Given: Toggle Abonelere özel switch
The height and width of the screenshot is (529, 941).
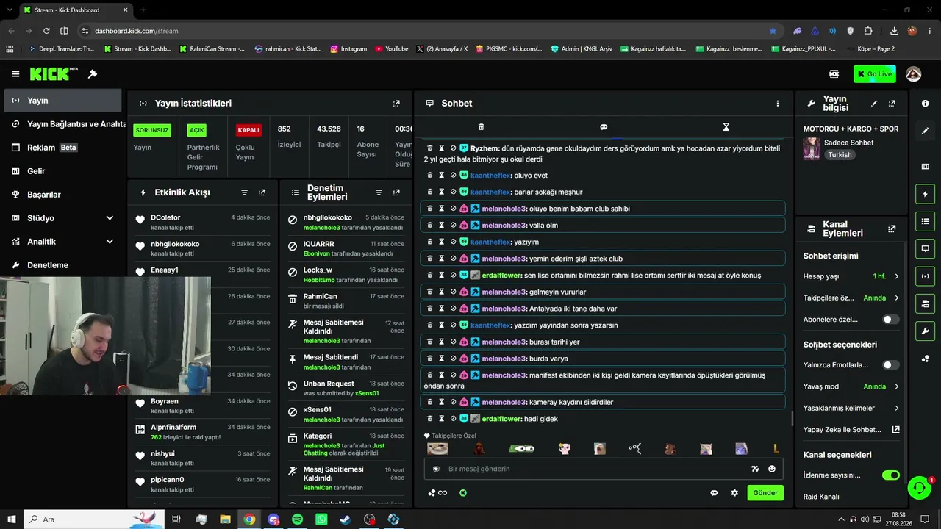Looking at the screenshot, I should (x=890, y=320).
